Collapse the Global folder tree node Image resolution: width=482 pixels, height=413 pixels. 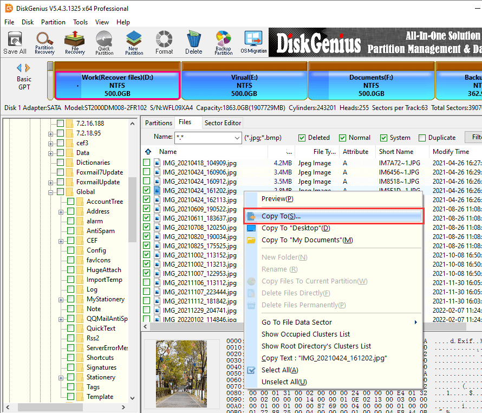[50, 192]
